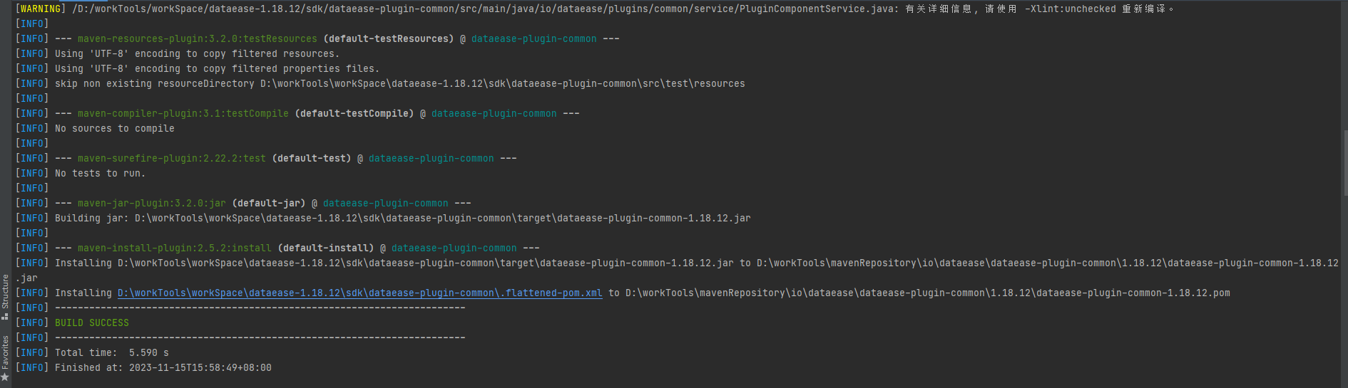Click the maven-surefire-plugin:2.22.2:test text

(172, 158)
